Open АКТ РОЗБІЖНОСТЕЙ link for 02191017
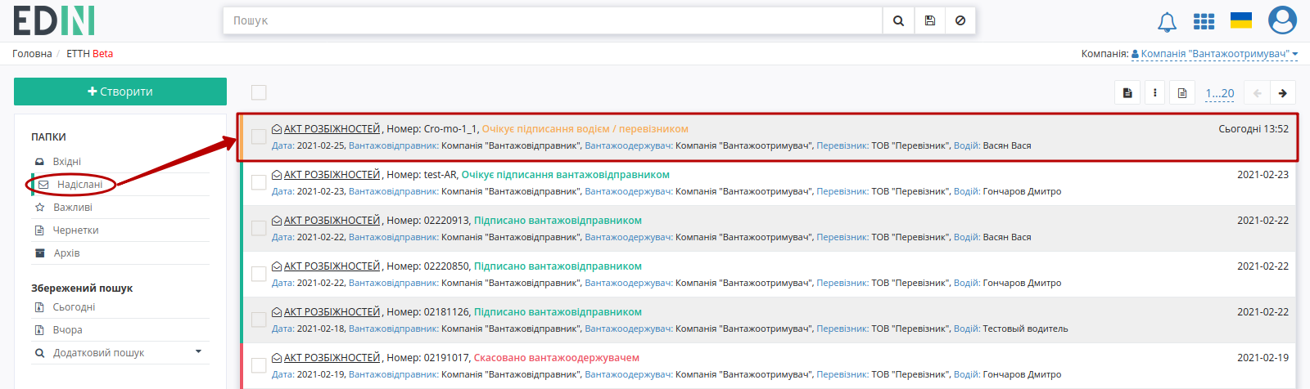 coord(332,358)
